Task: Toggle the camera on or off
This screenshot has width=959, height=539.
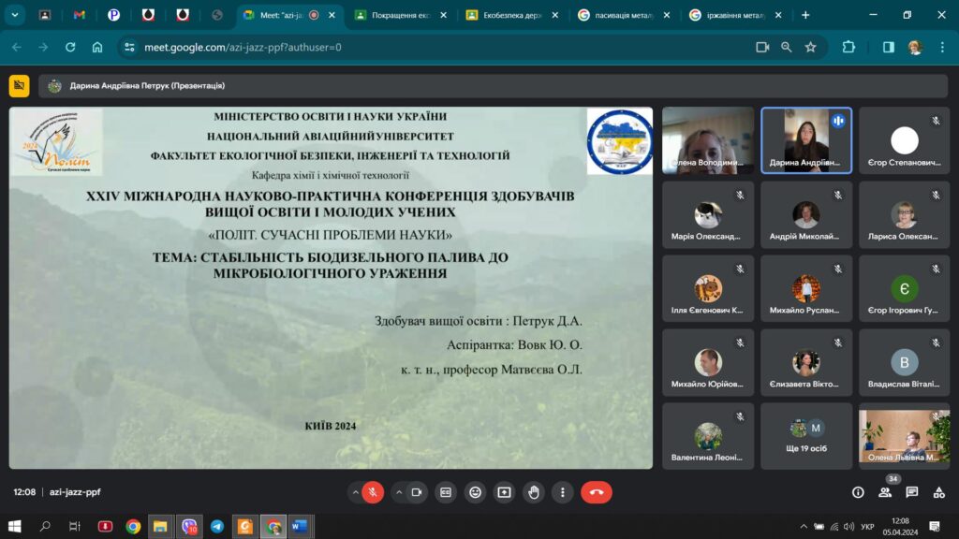Action: [x=417, y=492]
